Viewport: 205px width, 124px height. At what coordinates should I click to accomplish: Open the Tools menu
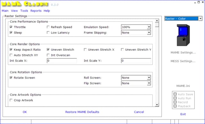point(24,11)
